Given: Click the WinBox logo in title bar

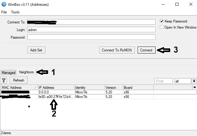Looking at the screenshot, I should (x=4, y=4).
